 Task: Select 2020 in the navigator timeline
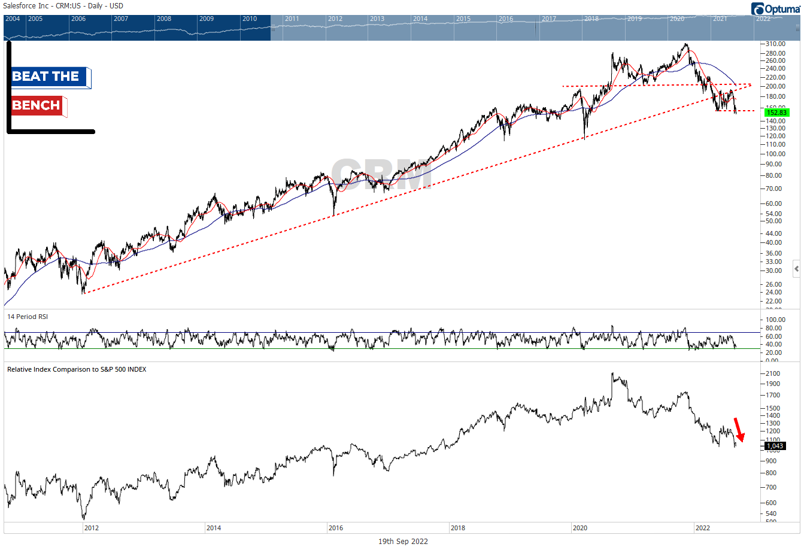pos(677,19)
